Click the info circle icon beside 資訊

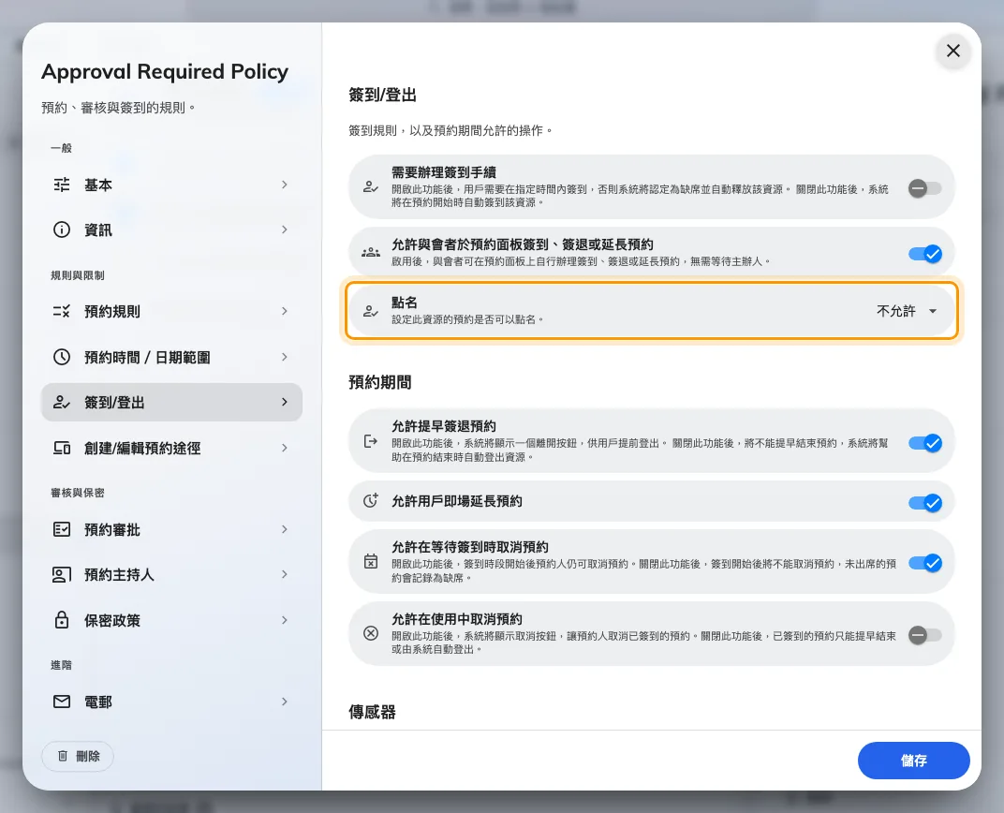click(x=62, y=229)
